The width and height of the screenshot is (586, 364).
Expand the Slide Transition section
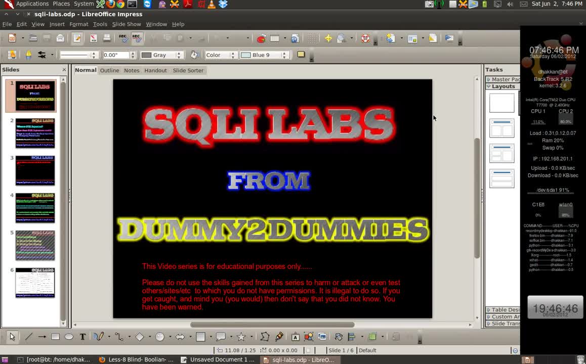(503, 324)
